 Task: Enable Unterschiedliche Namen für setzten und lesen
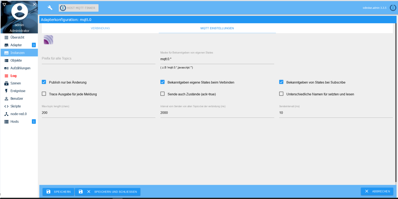(x=281, y=94)
